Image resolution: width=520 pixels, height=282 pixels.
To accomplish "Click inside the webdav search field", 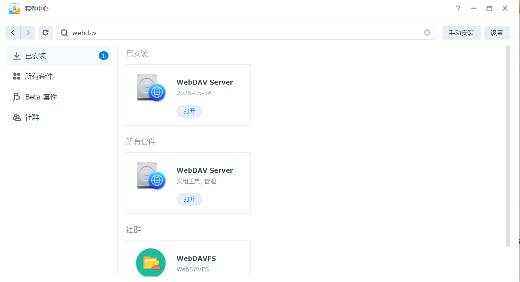I will tap(245, 33).
